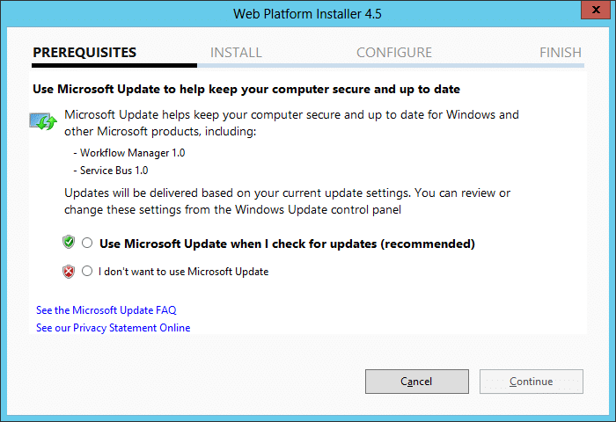Switch to the INSTALL step tab

[x=236, y=52]
